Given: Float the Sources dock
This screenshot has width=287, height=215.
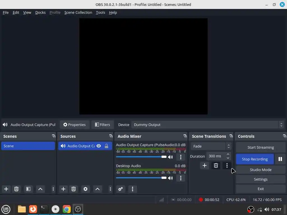Looking at the screenshot, I should tap(111, 136).
